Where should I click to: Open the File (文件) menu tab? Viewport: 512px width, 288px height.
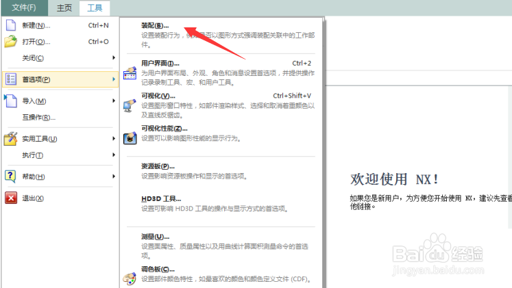point(24,8)
